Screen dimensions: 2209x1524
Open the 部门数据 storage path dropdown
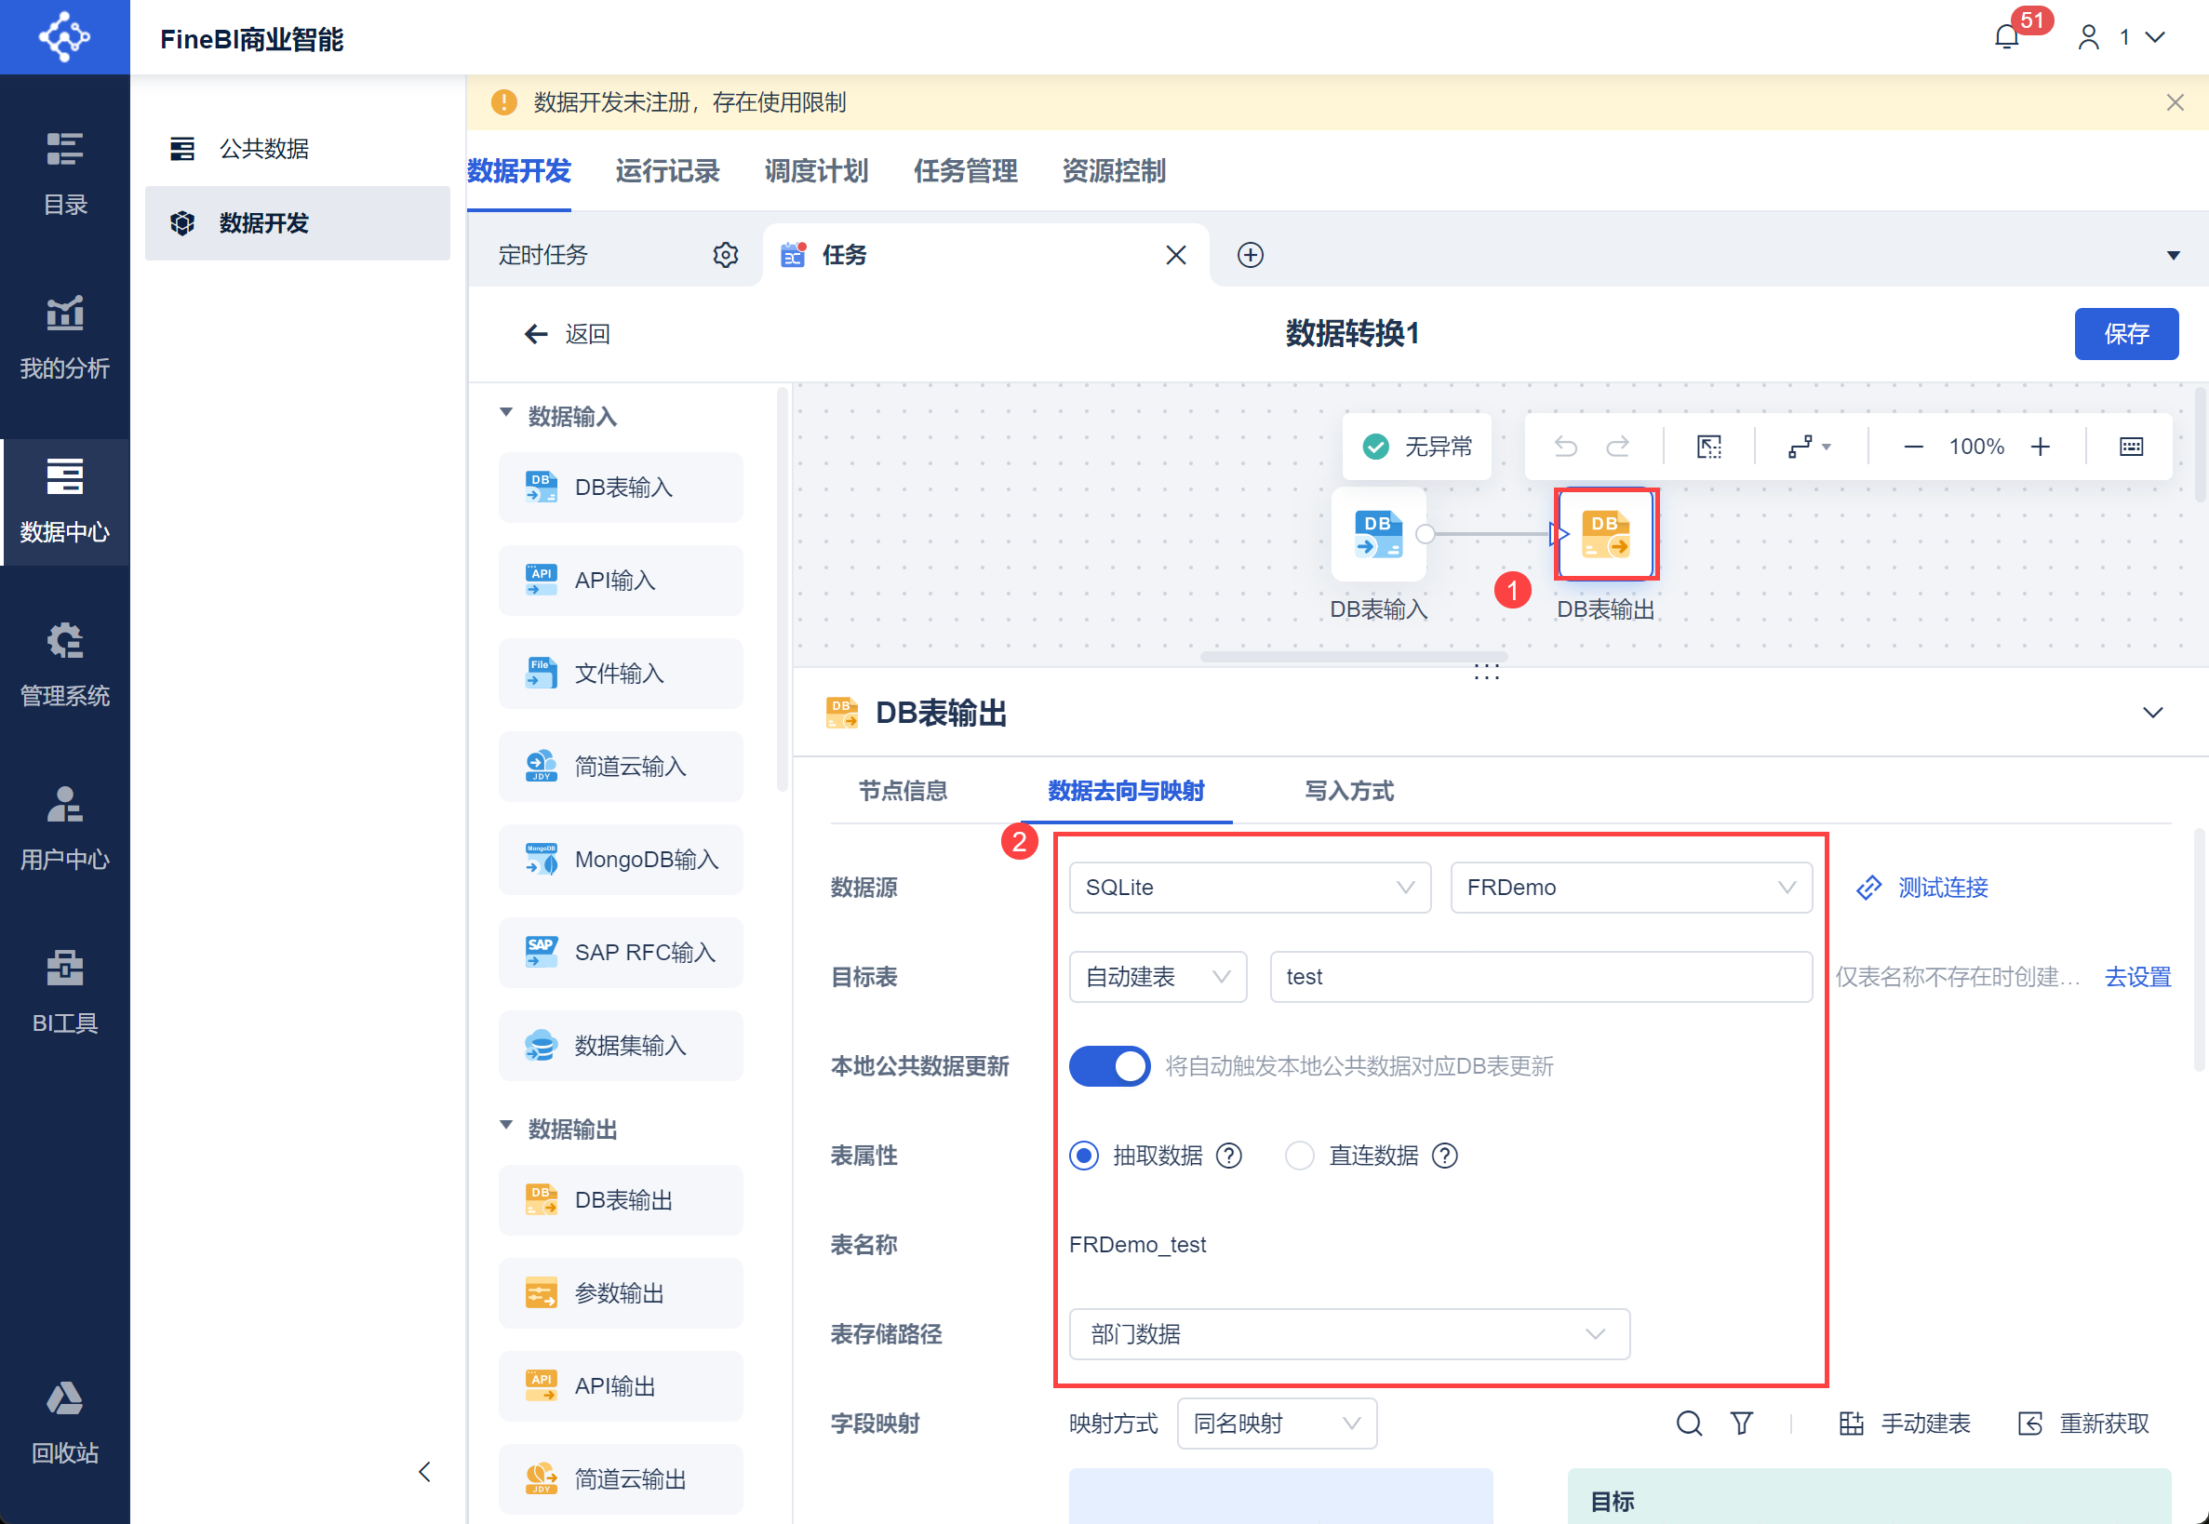(x=1348, y=1333)
